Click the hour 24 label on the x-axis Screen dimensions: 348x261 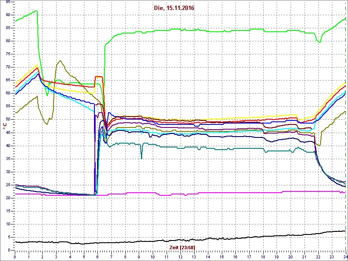[345, 257]
